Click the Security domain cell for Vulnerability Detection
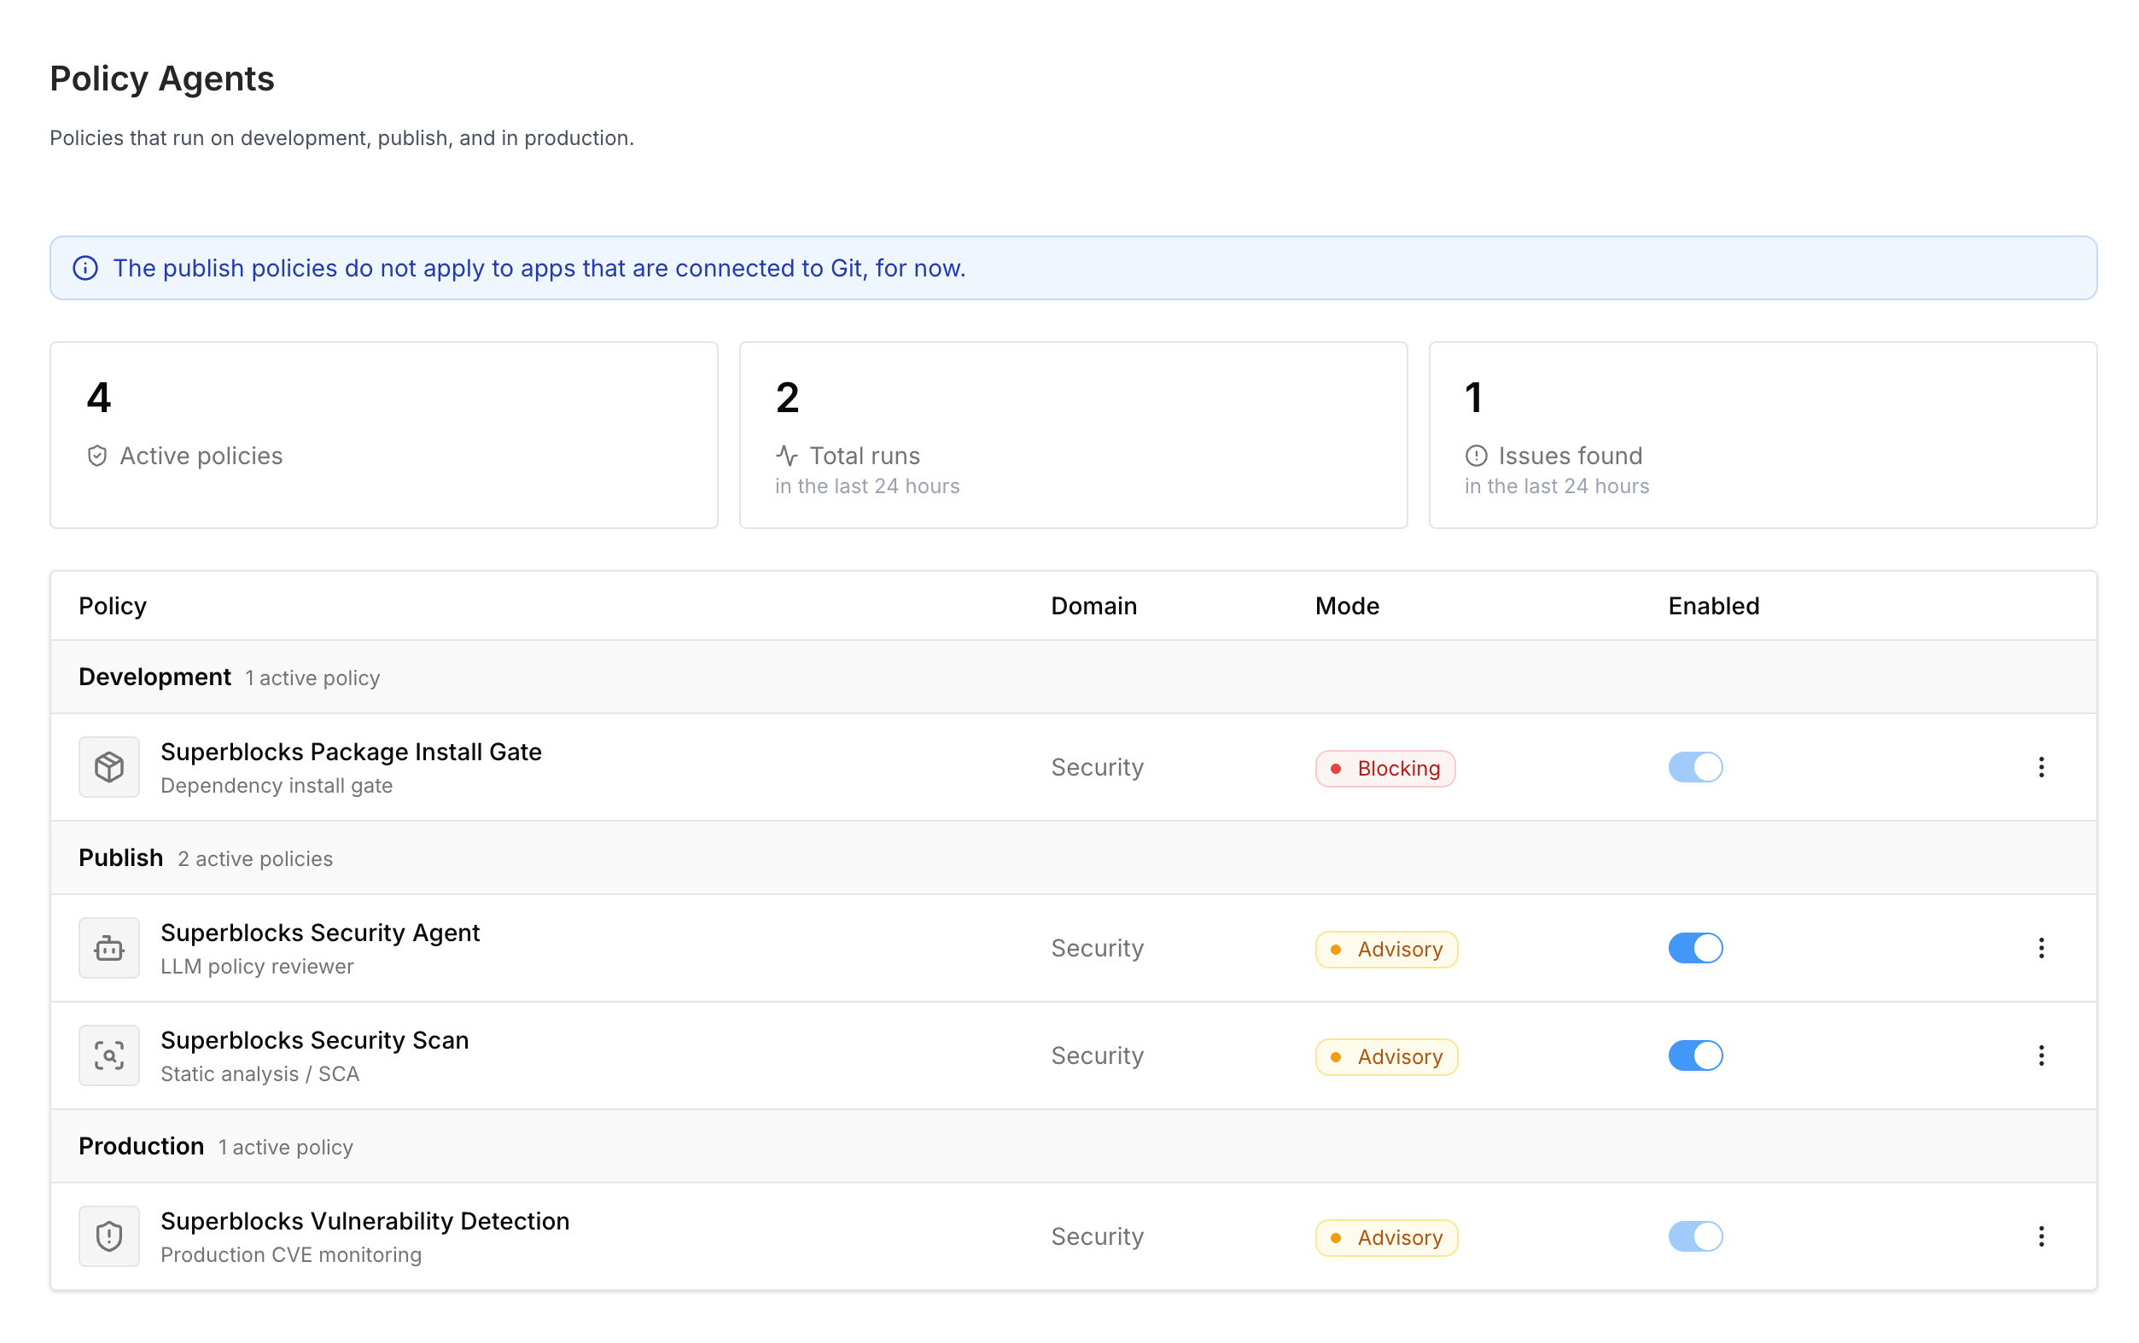Image resolution: width=2139 pixels, height=1343 pixels. coord(1097,1236)
